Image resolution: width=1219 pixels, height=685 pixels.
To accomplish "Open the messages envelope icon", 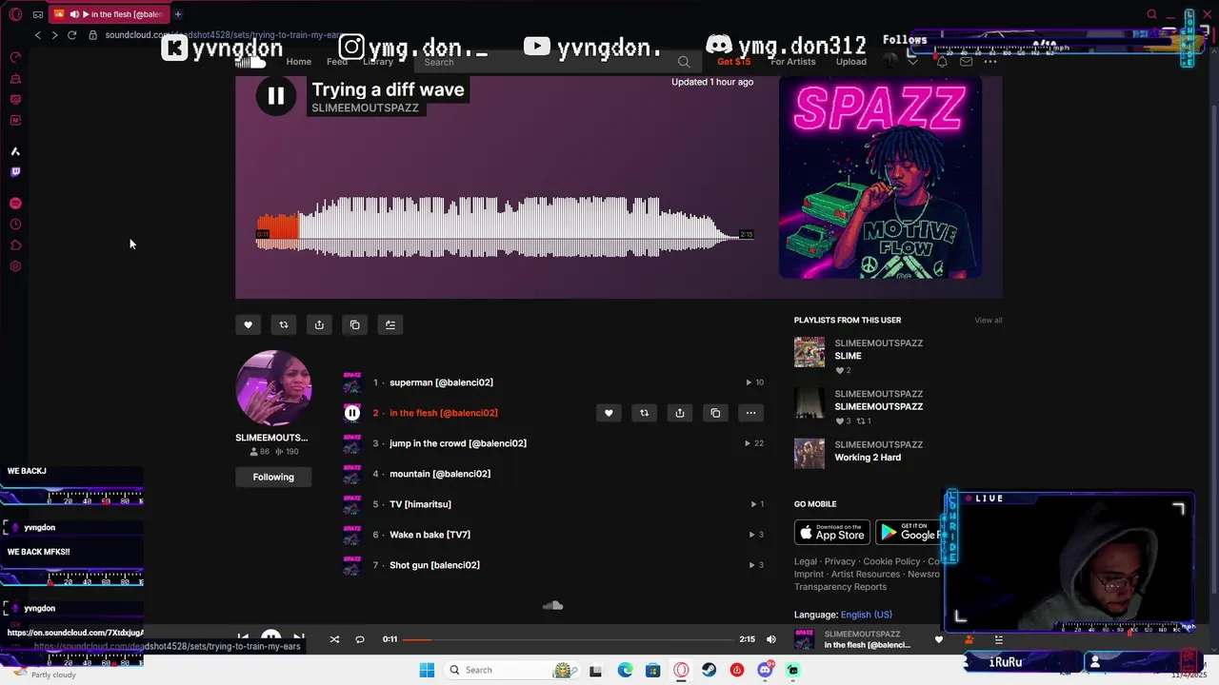I will [967, 62].
